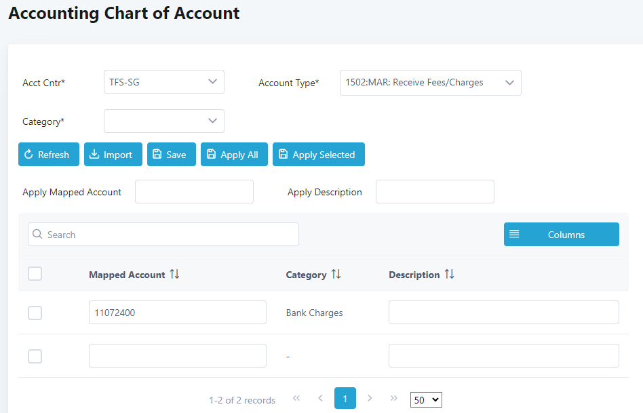Click the Apply Selected button

click(x=319, y=154)
